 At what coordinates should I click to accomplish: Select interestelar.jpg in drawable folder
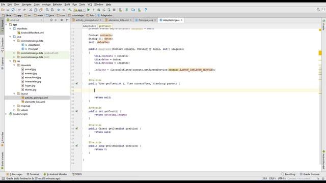coord(33,81)
